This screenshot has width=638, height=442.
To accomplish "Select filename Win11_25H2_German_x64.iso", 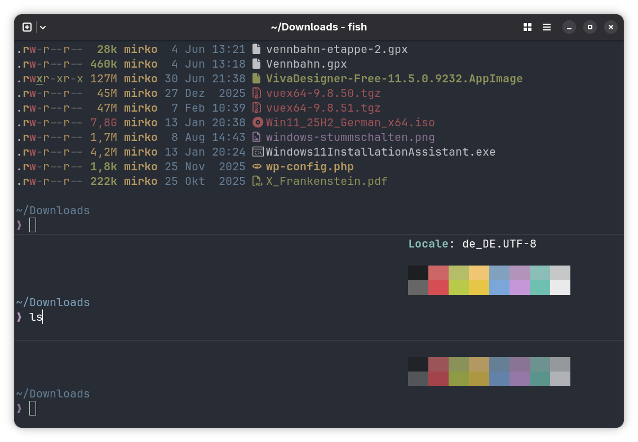I will (351, 122).
